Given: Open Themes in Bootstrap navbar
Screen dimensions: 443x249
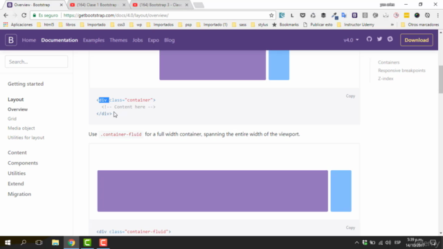Looking at the screenshot, I should 118,40.
